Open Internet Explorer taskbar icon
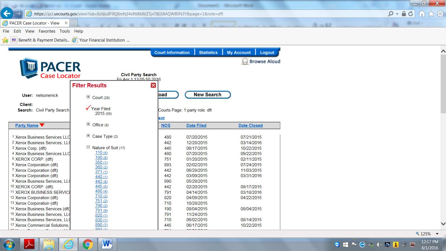The image size is (446, 251). pyautogui.click(x=68, y=245)
